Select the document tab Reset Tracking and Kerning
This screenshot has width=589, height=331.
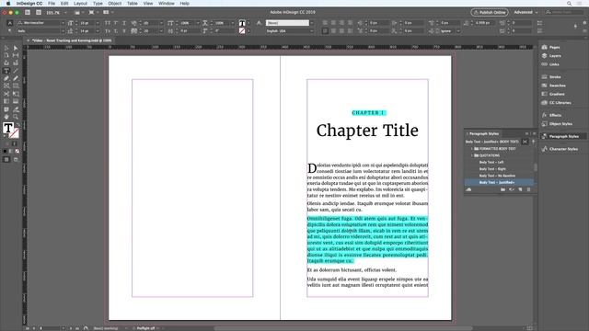[72, 40]
